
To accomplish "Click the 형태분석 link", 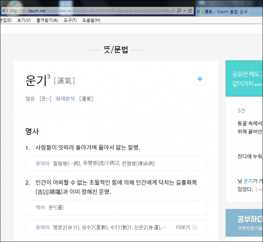I will (65, 99).
